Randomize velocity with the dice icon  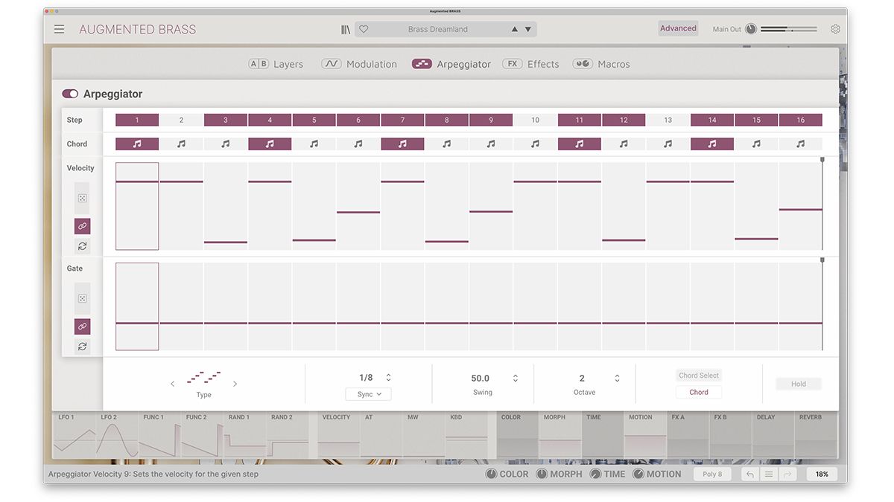[82, 199]
